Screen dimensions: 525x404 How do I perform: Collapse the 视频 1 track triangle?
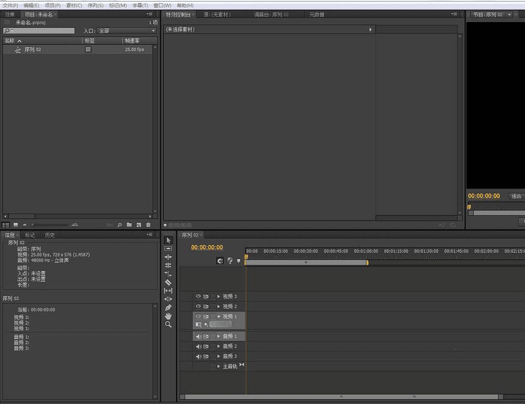[219, 317]
